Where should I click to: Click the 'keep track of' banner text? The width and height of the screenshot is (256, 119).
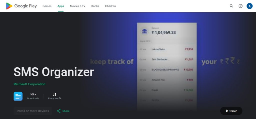tap(112, 62)
